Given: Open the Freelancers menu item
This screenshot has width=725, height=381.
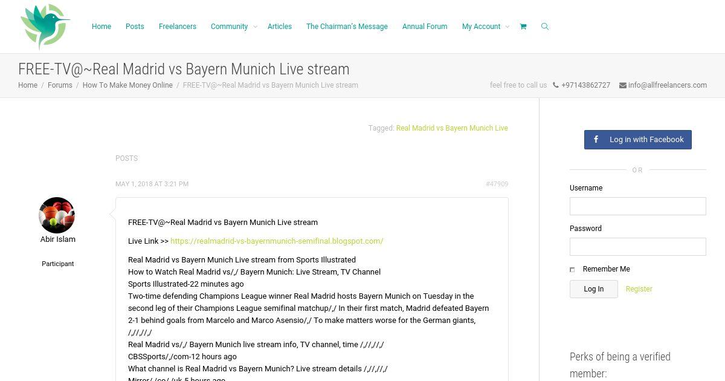Looking at the screenshot, I should pos(178,27).
